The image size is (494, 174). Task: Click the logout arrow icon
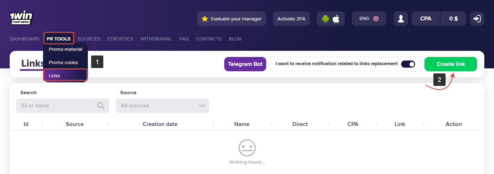coord(477,19)
